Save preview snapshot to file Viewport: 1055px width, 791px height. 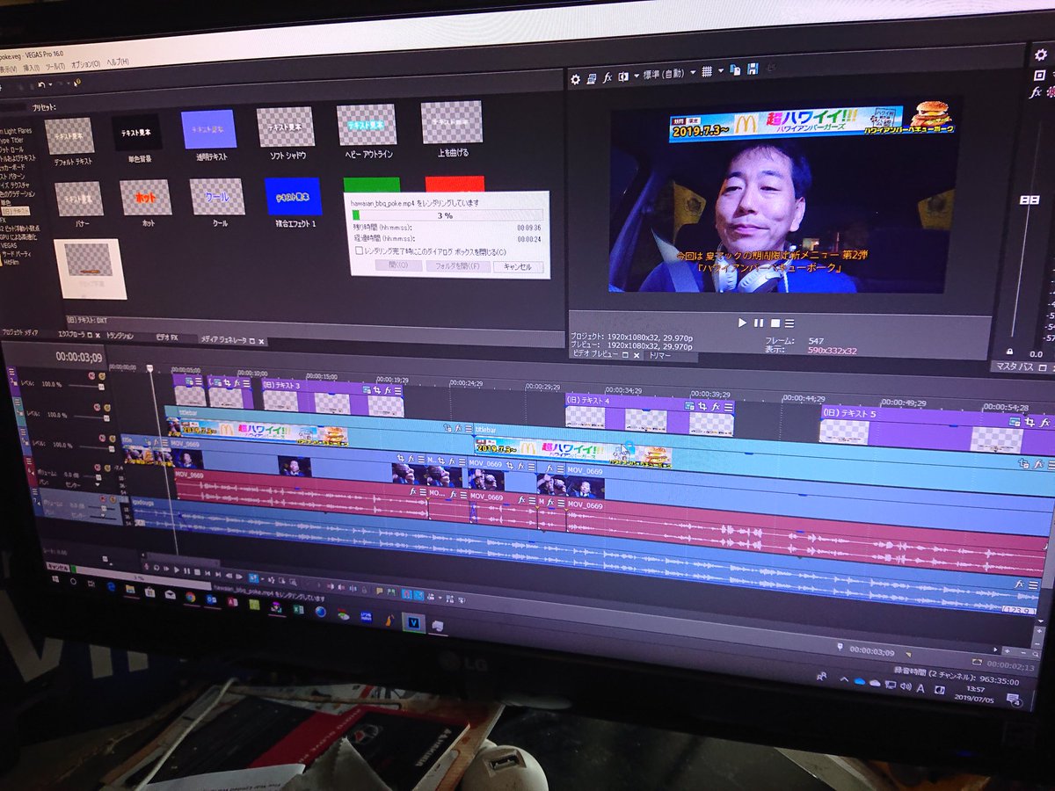753,69
